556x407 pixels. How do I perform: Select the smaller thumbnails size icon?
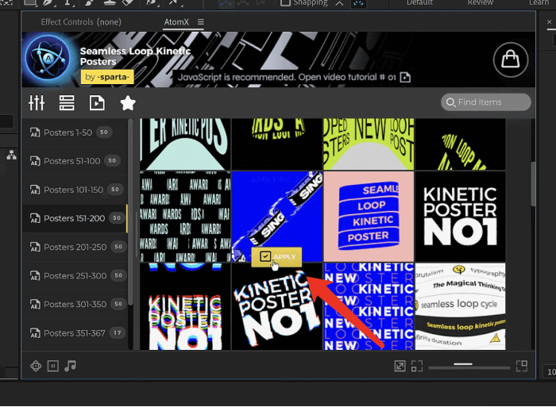[417, 366]
